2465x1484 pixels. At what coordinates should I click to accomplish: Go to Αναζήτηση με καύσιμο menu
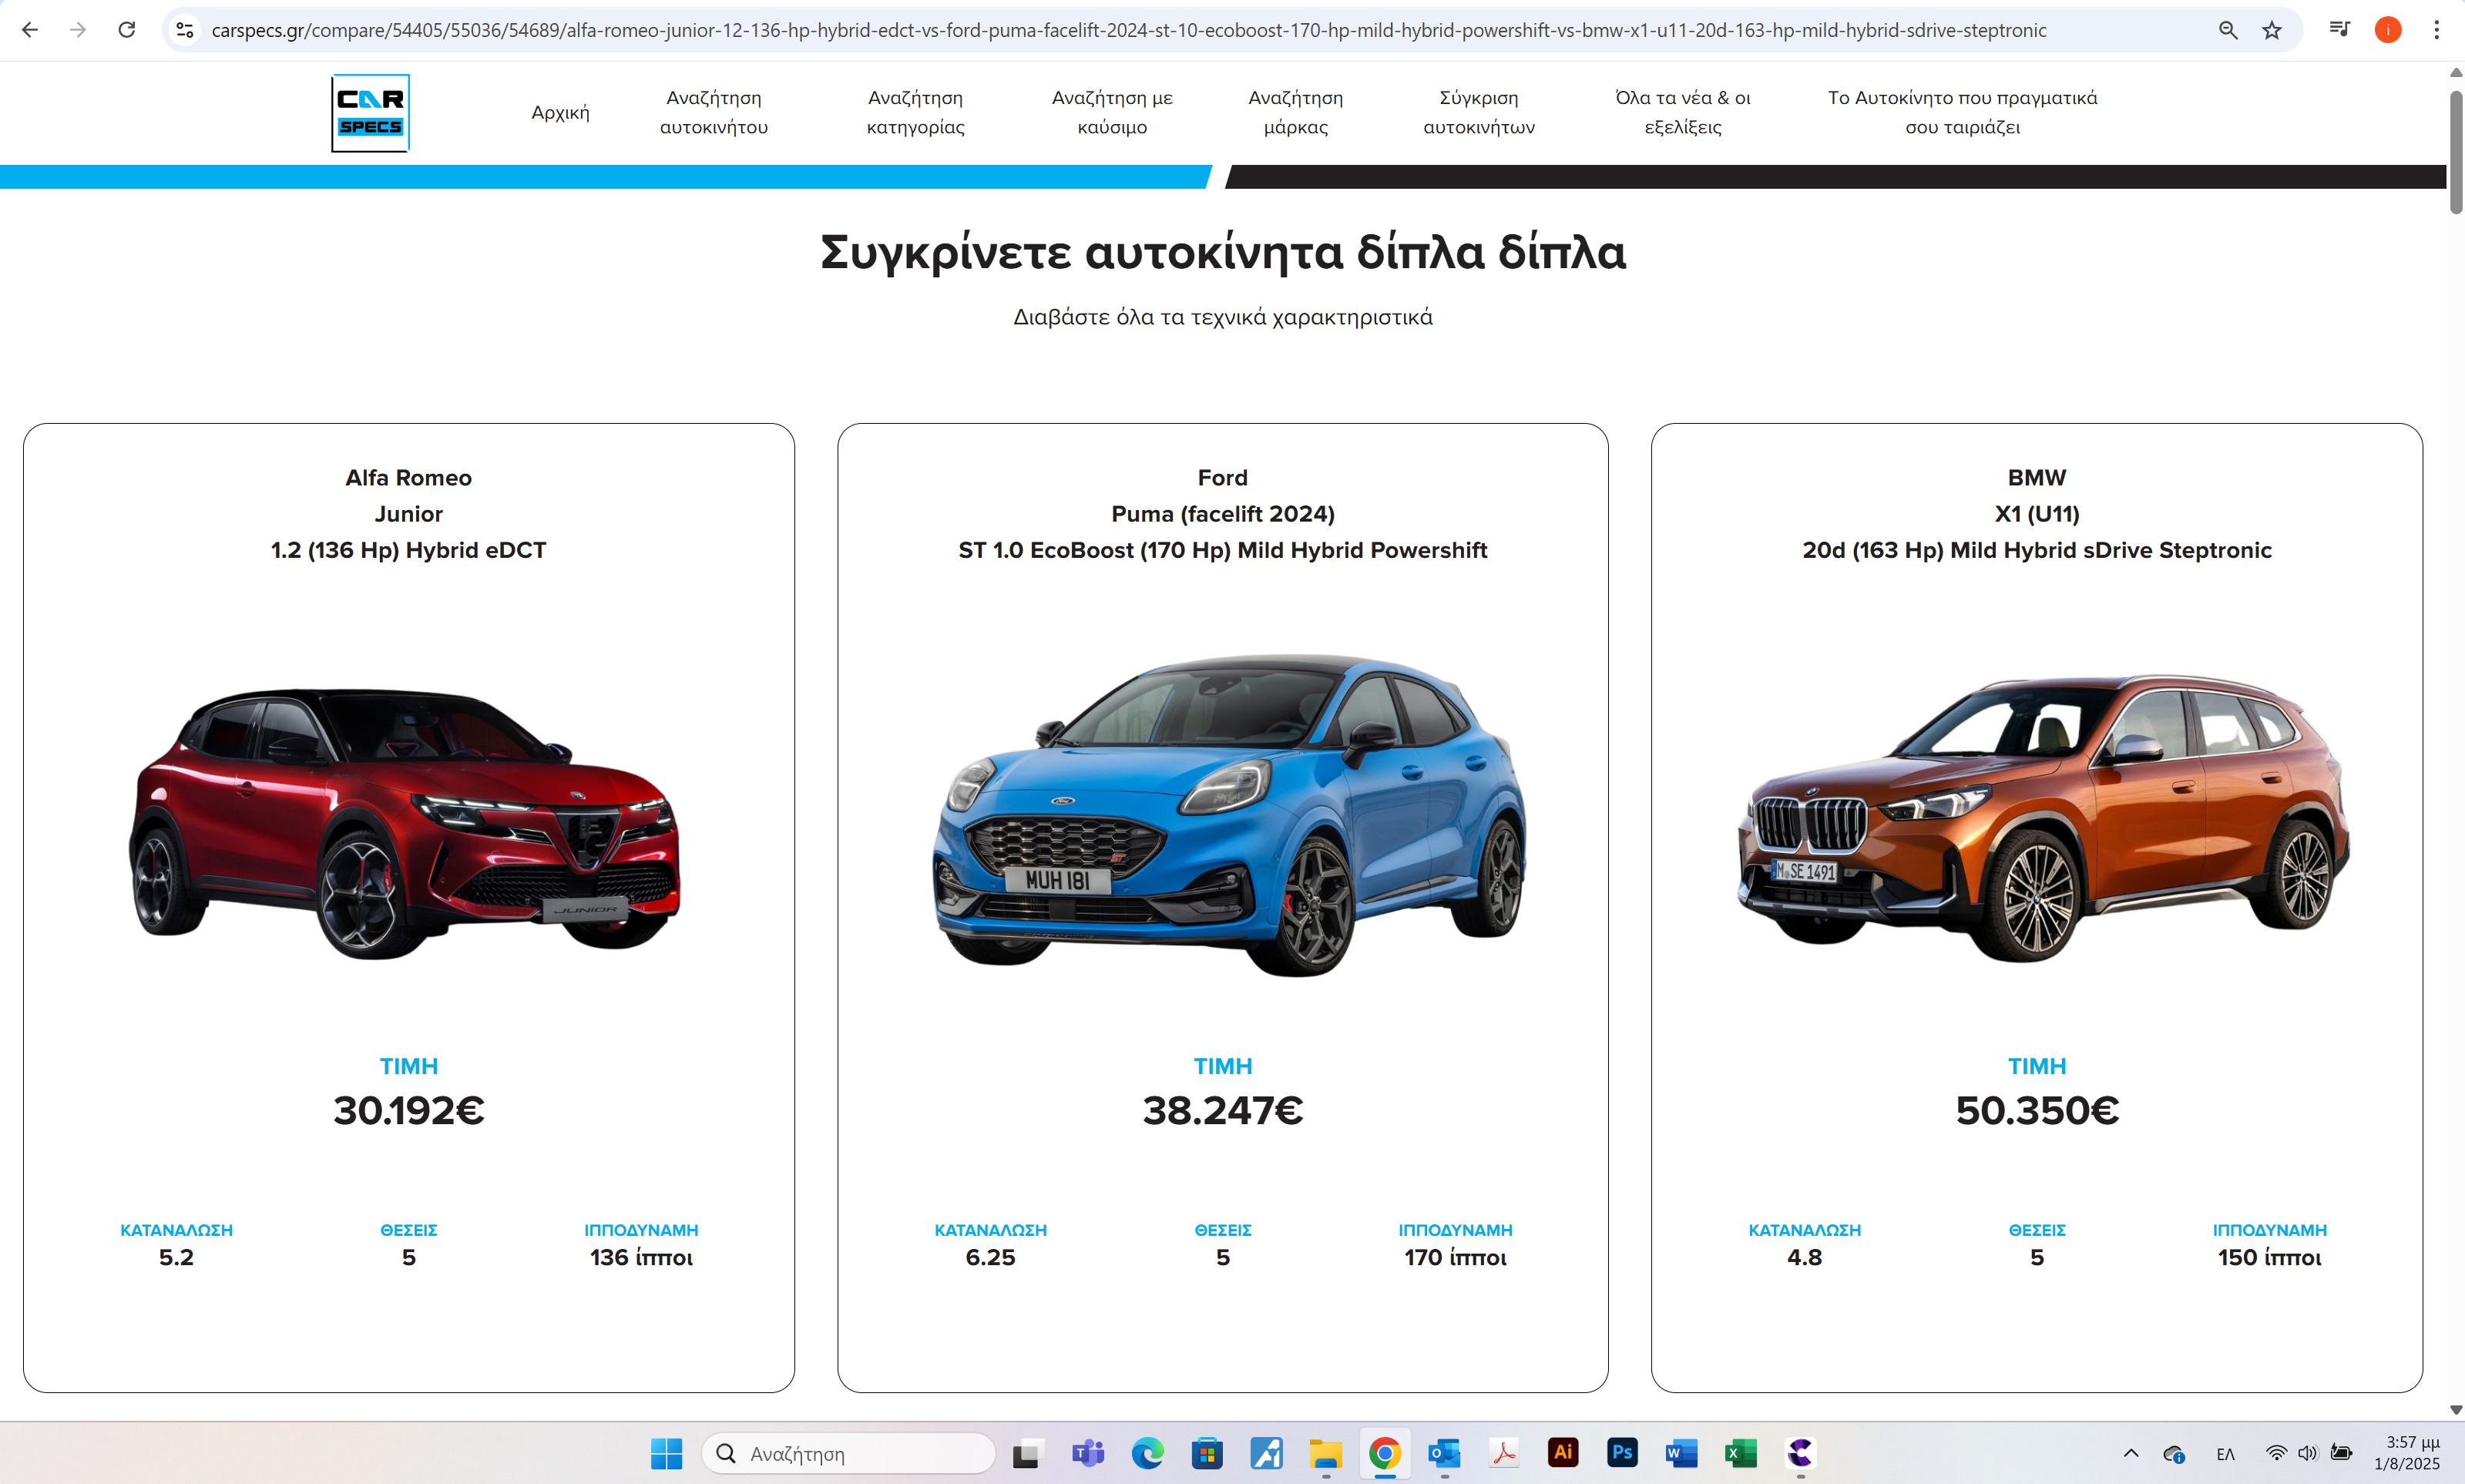[x=1112, y=112]
